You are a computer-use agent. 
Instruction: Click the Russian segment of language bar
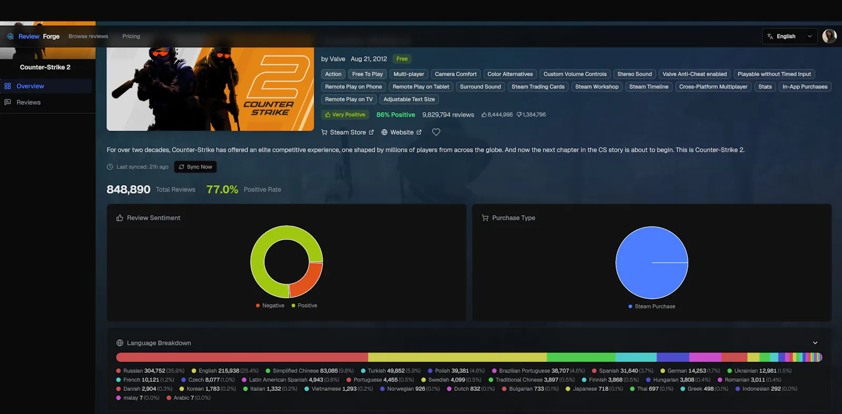point(242,357)
